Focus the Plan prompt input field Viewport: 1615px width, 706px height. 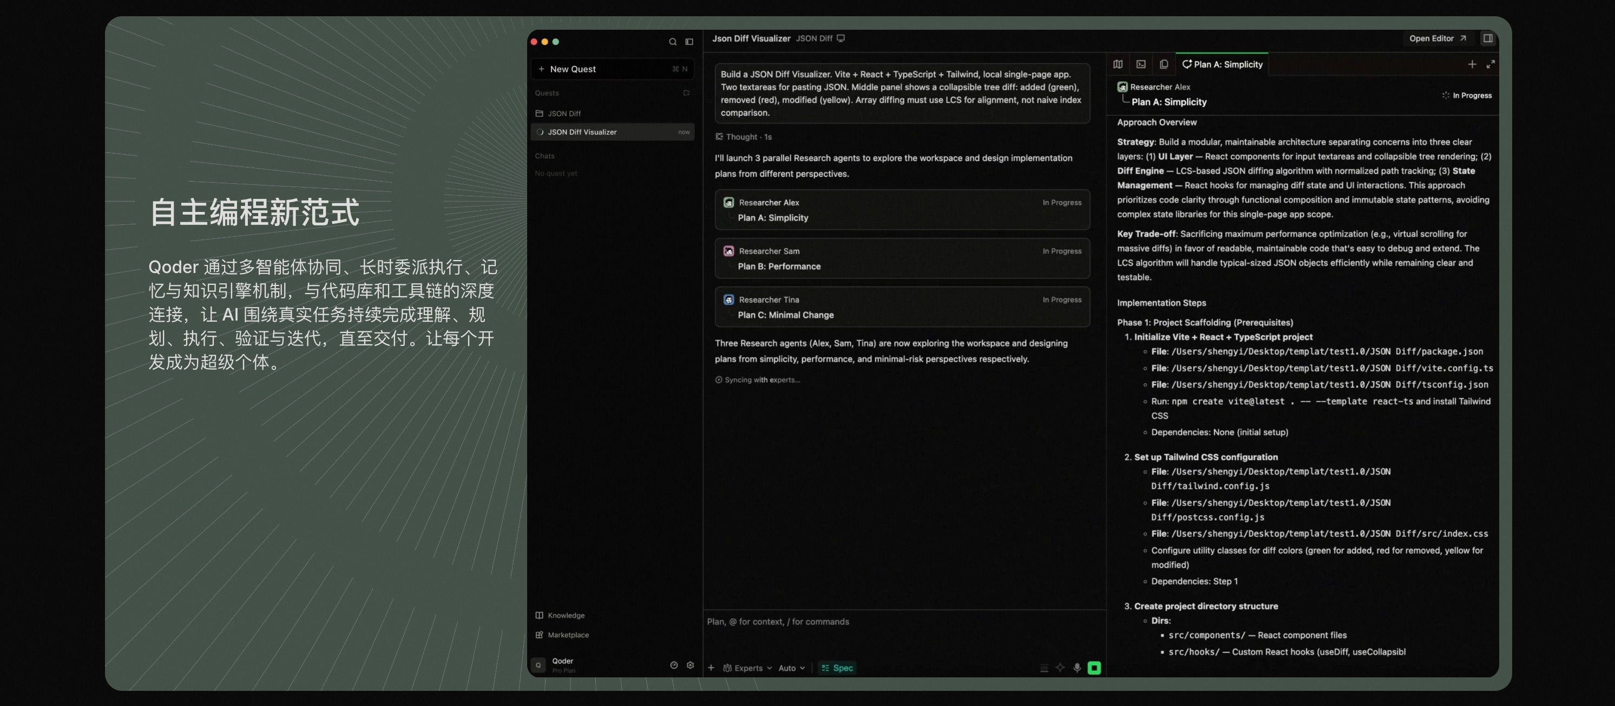coord(904,622)
